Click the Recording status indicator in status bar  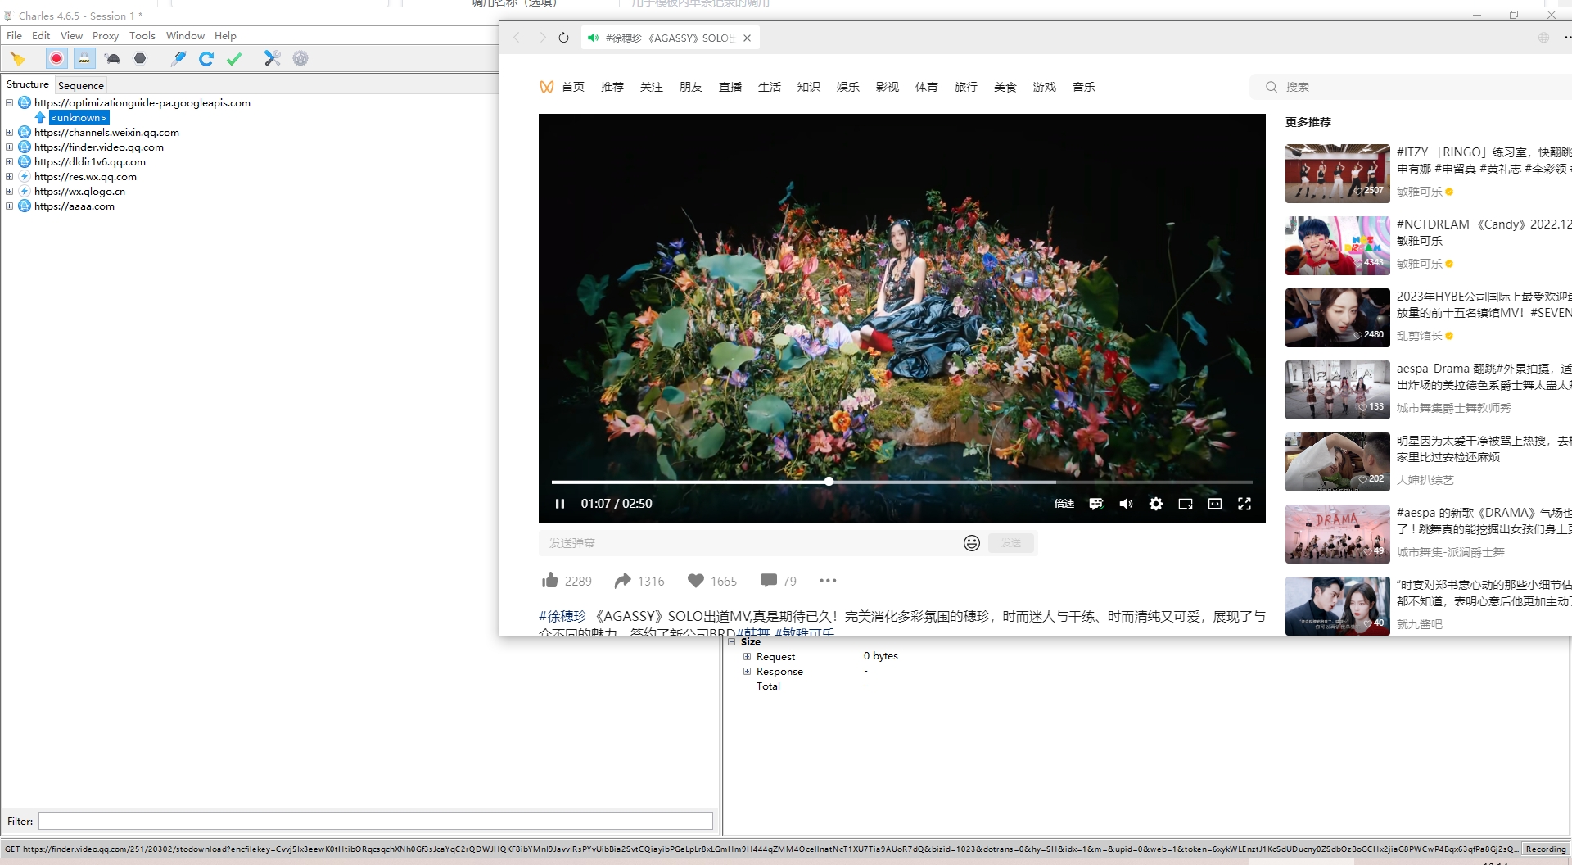coord(1545,849)
